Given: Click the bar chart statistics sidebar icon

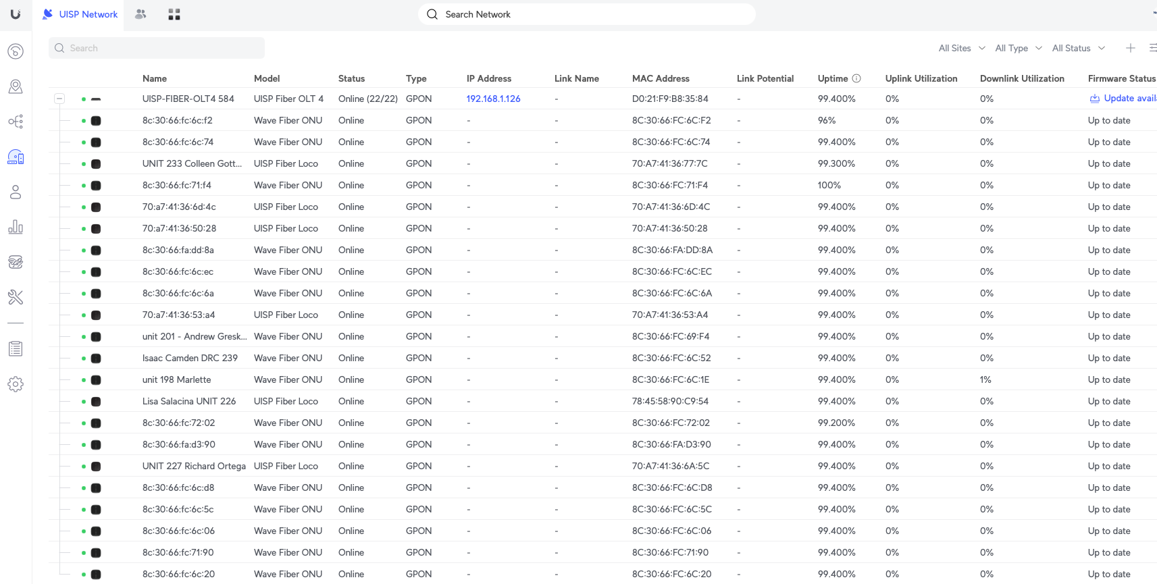Looking at the screenshot, I should point(16,227).
